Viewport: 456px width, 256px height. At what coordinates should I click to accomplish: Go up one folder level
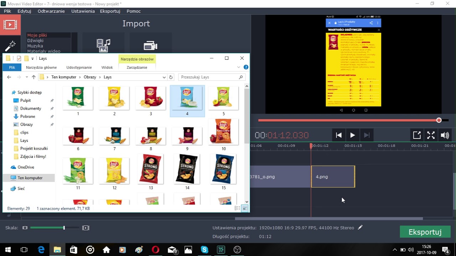tap(33, 77)
